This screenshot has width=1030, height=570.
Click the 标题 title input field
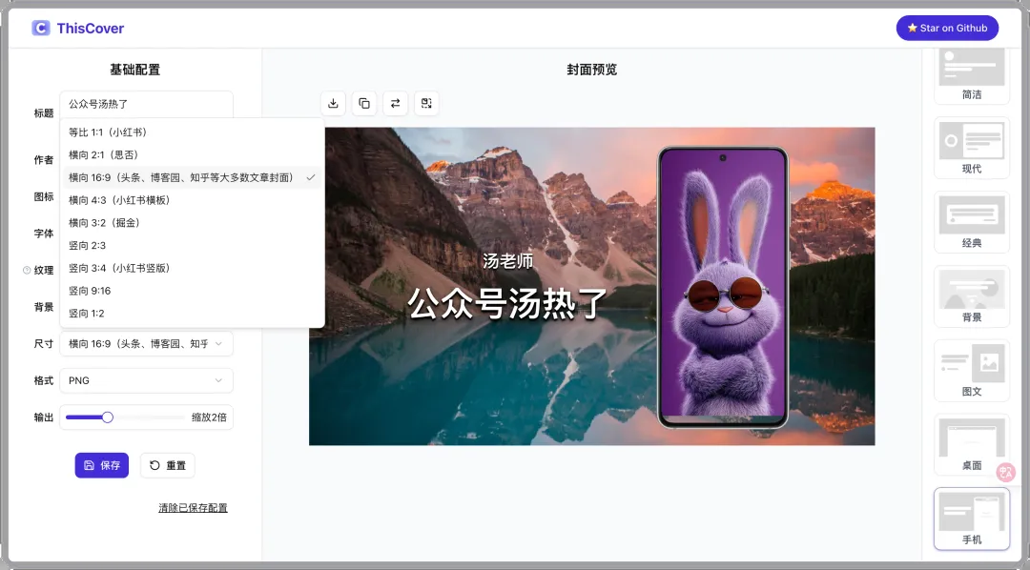[146, 104]
